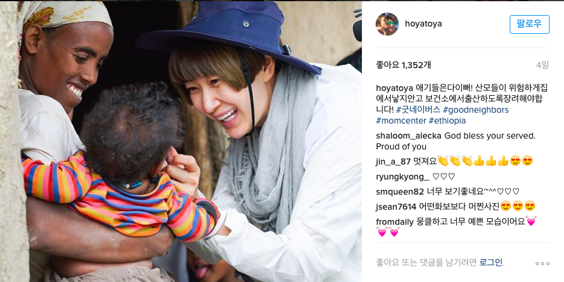Click the 4일 post timestamp

coord(542,65)
